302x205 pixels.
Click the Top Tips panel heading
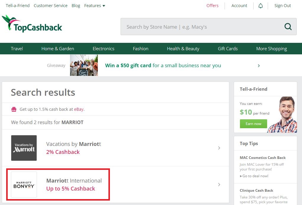click(249, 144)
